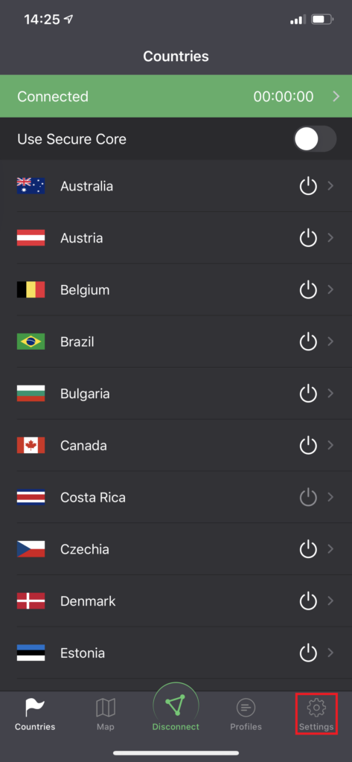Viewport: 352px width, 762px height.
Task: Open Czechia server list chevron
Action: (x=330, y=548)
